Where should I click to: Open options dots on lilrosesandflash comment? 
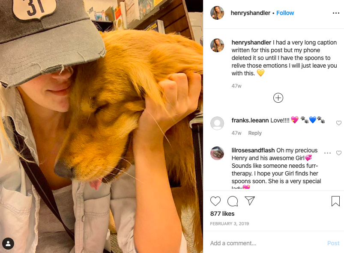[327, 153]
